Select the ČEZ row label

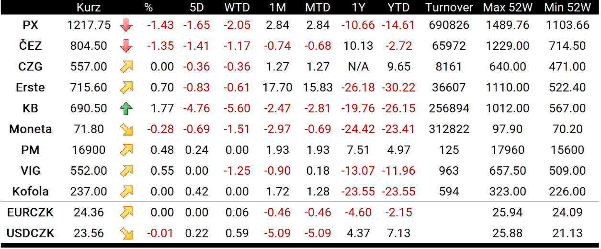pyautogui.click(x=30, y=46)
